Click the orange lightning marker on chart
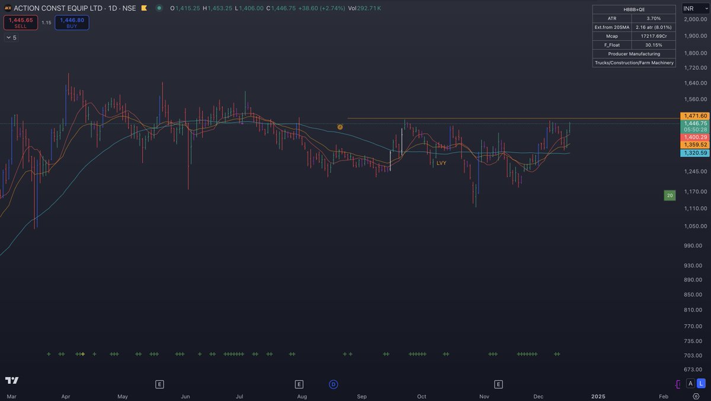This screenshot has width=711, height=401. pos(340,127)
